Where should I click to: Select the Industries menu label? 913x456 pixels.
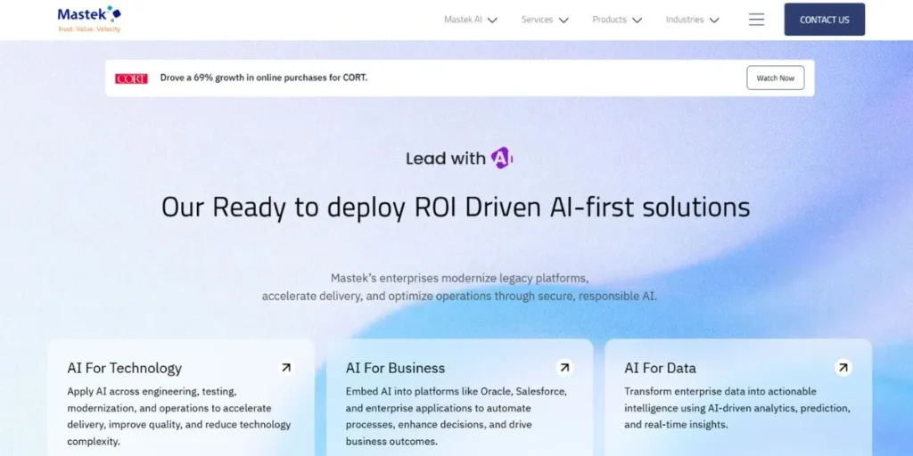(x=684, y=20)
